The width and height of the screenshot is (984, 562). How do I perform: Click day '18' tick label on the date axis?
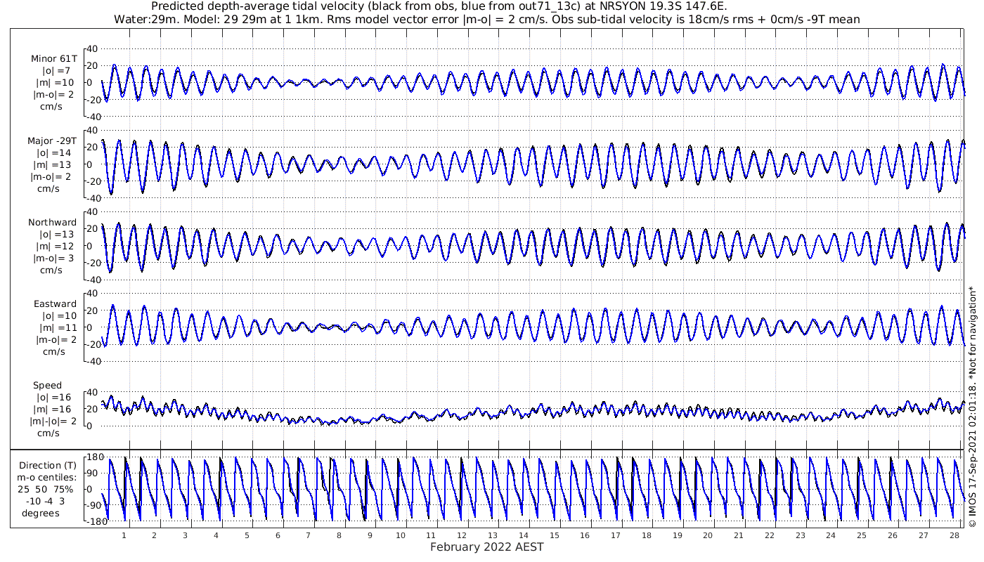[x=646, y=535]
